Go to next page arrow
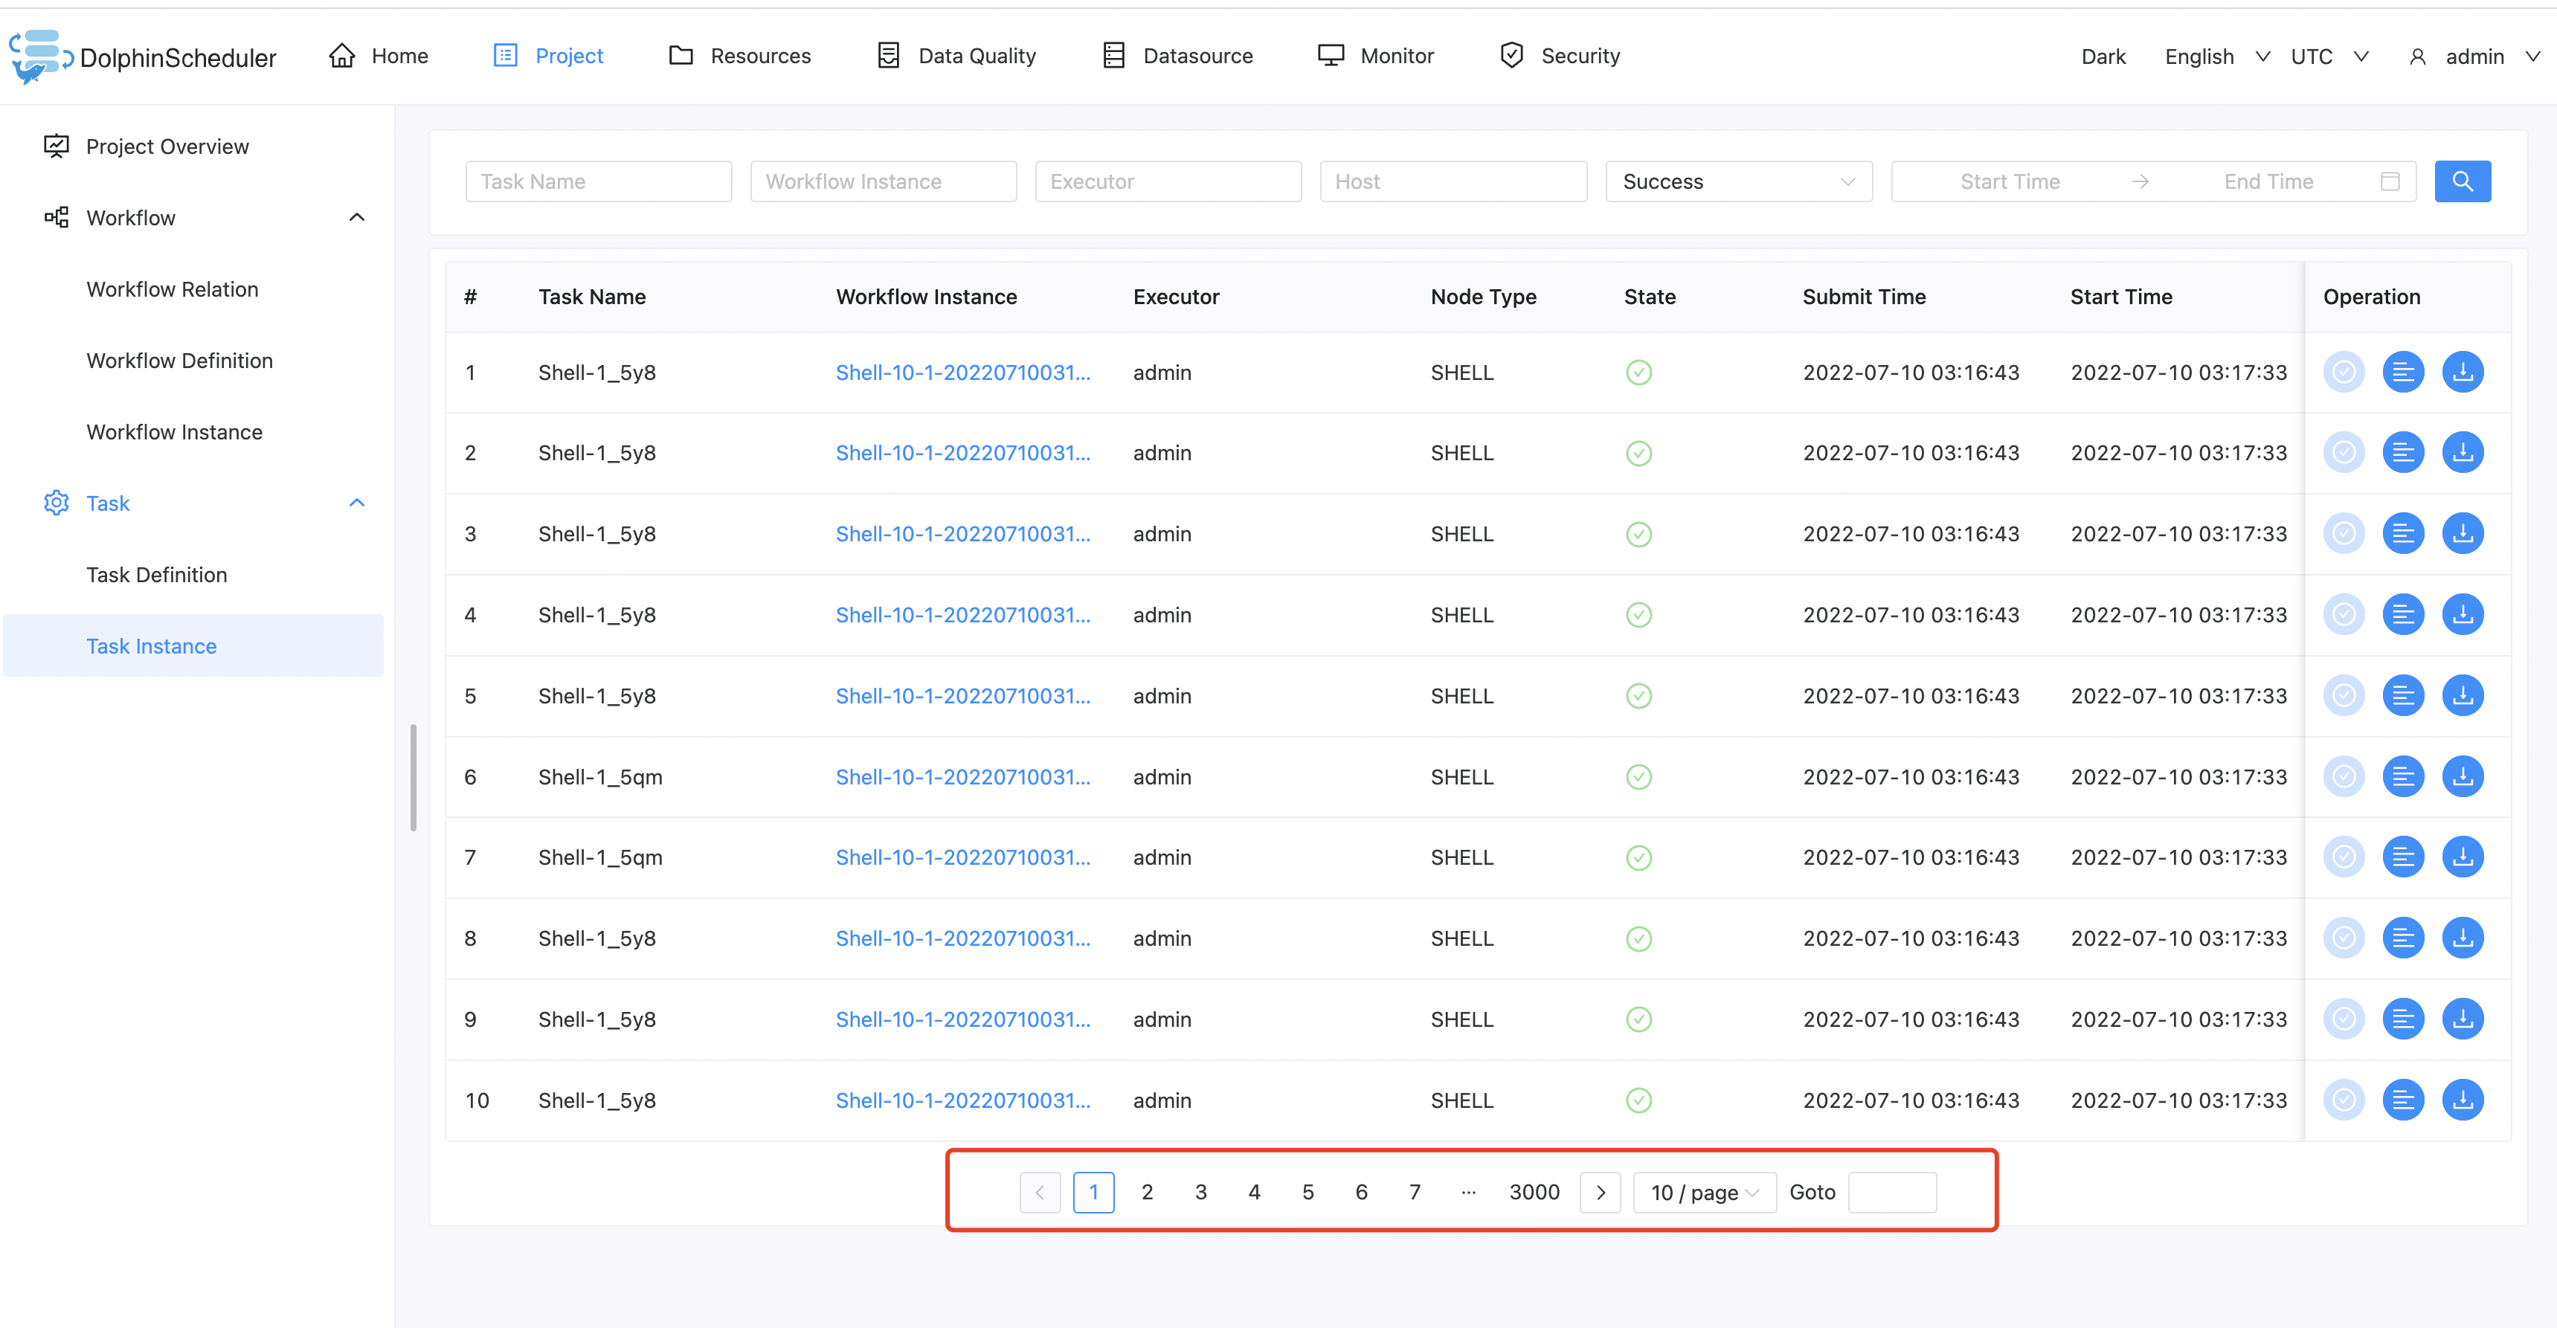 pos(1600,1192)
